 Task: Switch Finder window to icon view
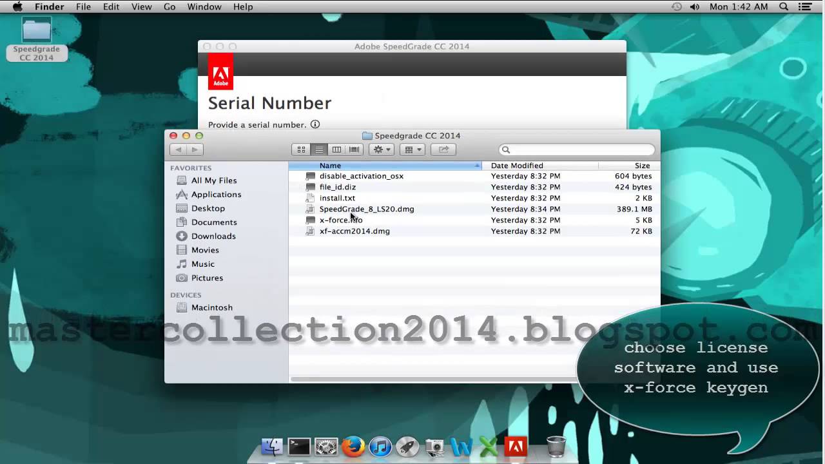[x=301, y=150]
